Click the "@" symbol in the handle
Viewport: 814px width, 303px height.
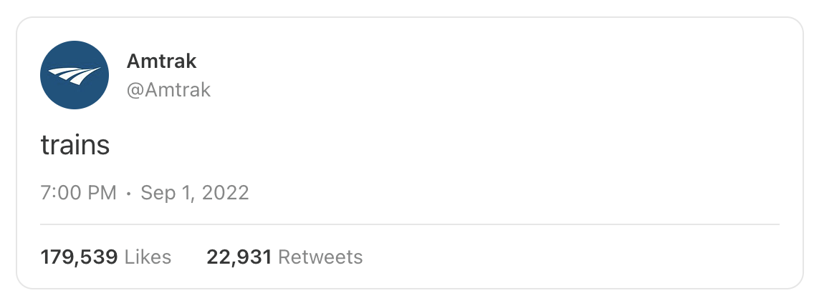click(x=134, y=91)
